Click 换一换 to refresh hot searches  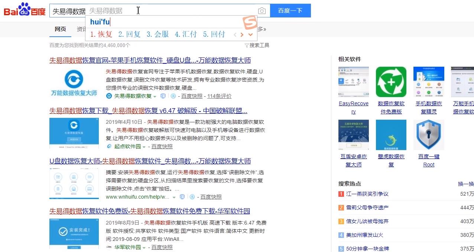(x=466, y=184)
